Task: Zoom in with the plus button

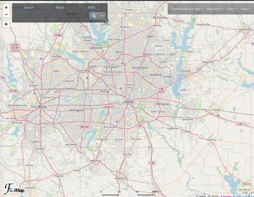Action: 6,8
